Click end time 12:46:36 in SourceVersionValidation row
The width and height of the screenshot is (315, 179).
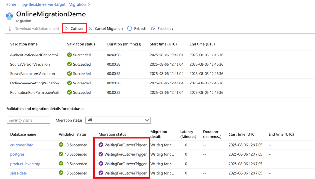pos(206,64)
